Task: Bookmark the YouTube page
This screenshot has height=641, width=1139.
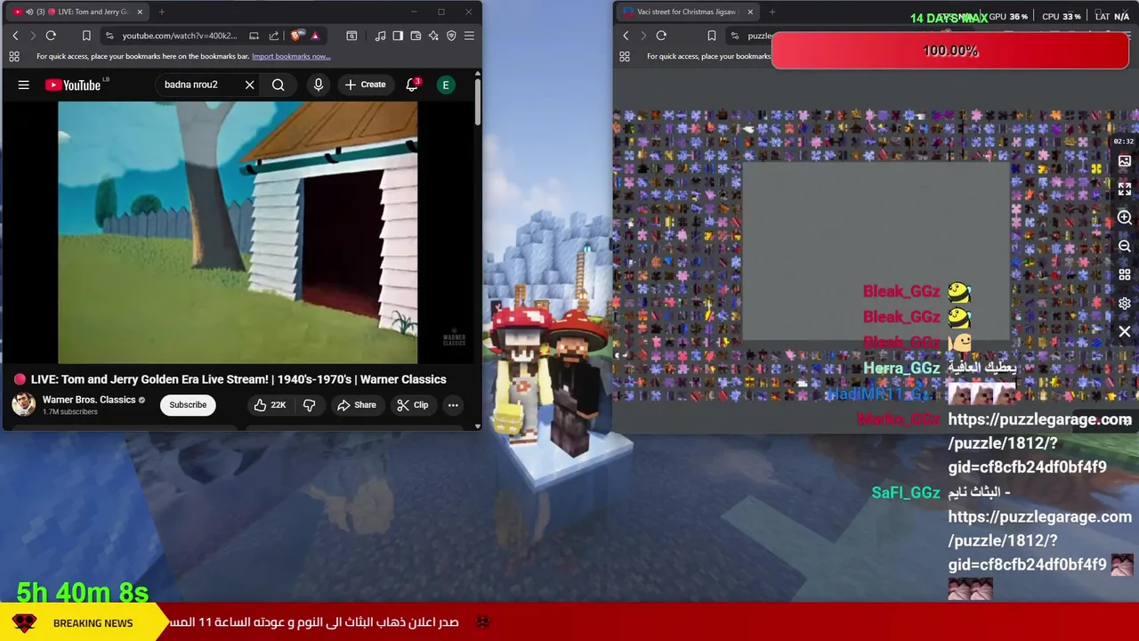Action: [86, 36]
